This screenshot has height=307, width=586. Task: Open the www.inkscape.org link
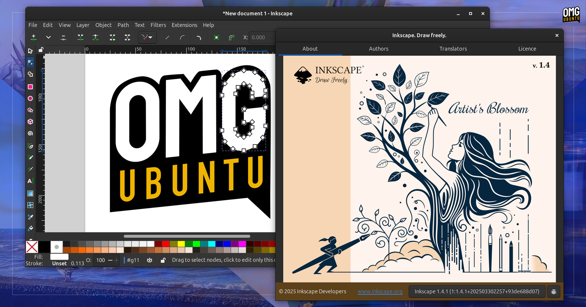(380, 291)
